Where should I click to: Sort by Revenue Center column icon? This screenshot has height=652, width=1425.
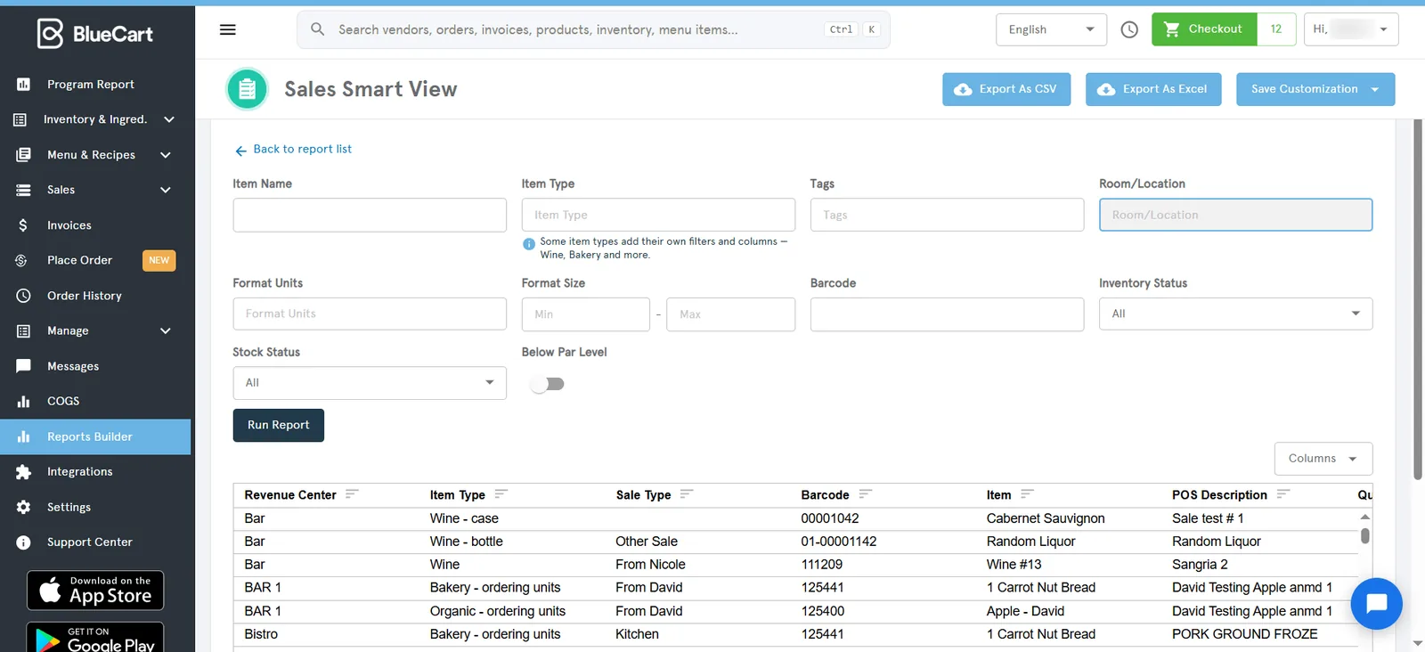[x=352, y=493]
